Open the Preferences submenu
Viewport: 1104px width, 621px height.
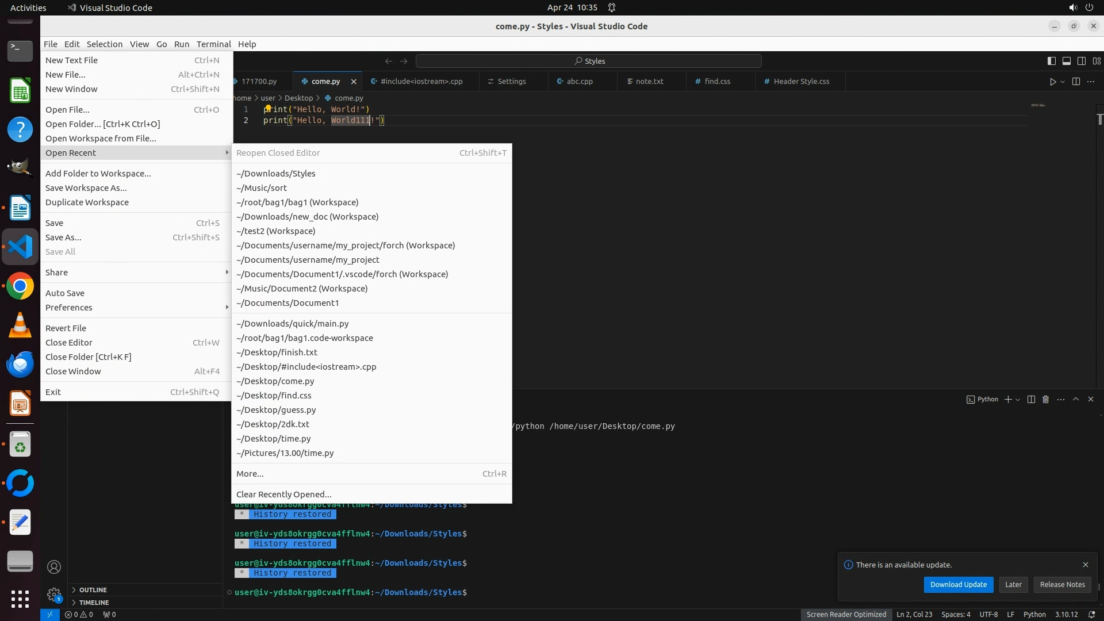69,308
